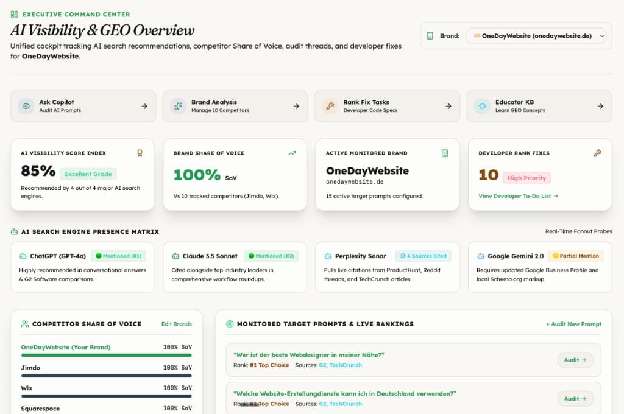
Task: Click '15 active target prompts configured' text
Action: point(375,196)
